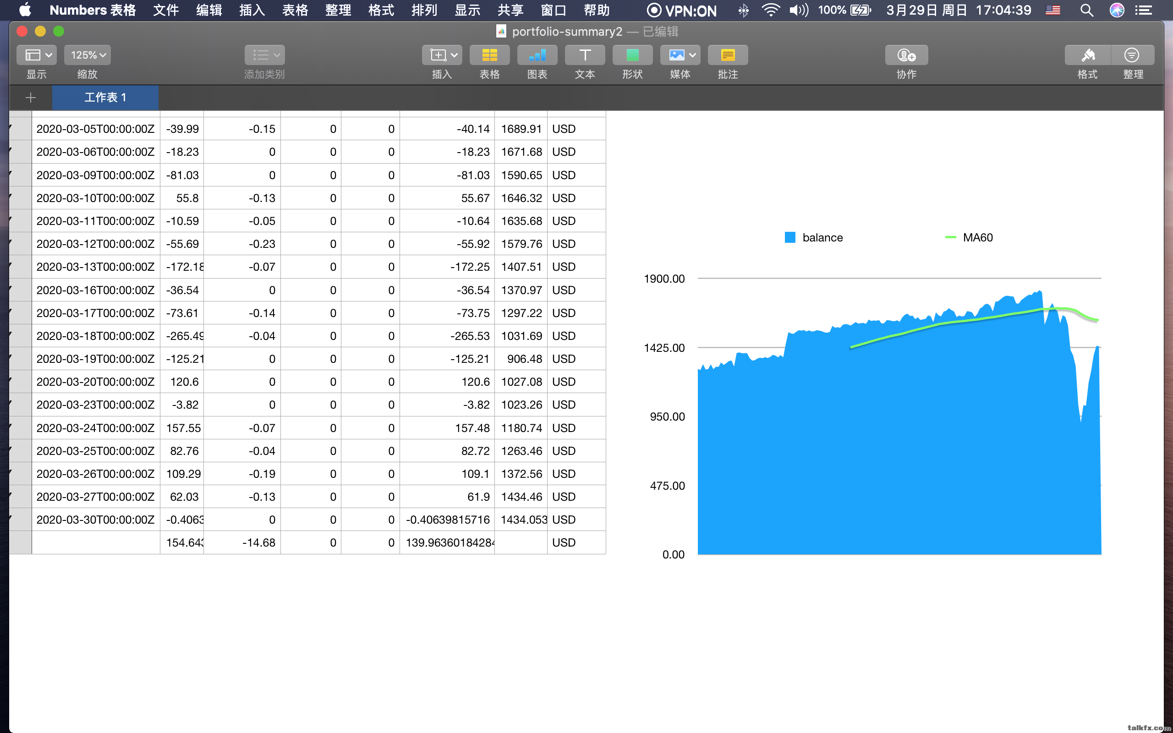Image resolution: width=1173 pixels, height=733 pixels.
Task: Click the Shape toolbar icon
Action: pos(632,55)
